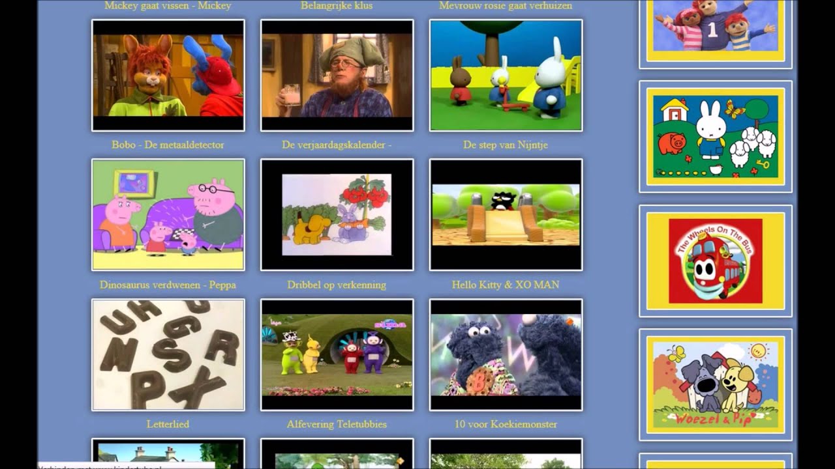
Task: Open the Nijntje step video thumbnail
Action: pyautogui.click(x=506, y=76)
